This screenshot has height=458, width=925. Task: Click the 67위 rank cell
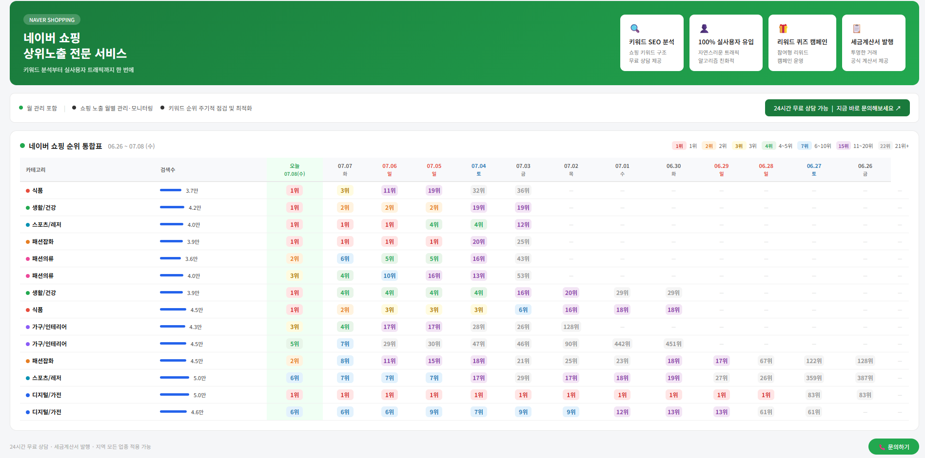click(766, 361)
